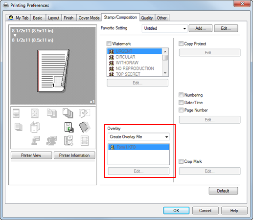Click the crop marks page icon
This screenshot has width=253, height=220.
click(x=85, y=140)
